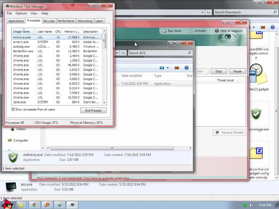The width and height of the screenshot is (279, 209).
Task: Click the magnifier icon in Search AVS
Action: pos(190,53)
